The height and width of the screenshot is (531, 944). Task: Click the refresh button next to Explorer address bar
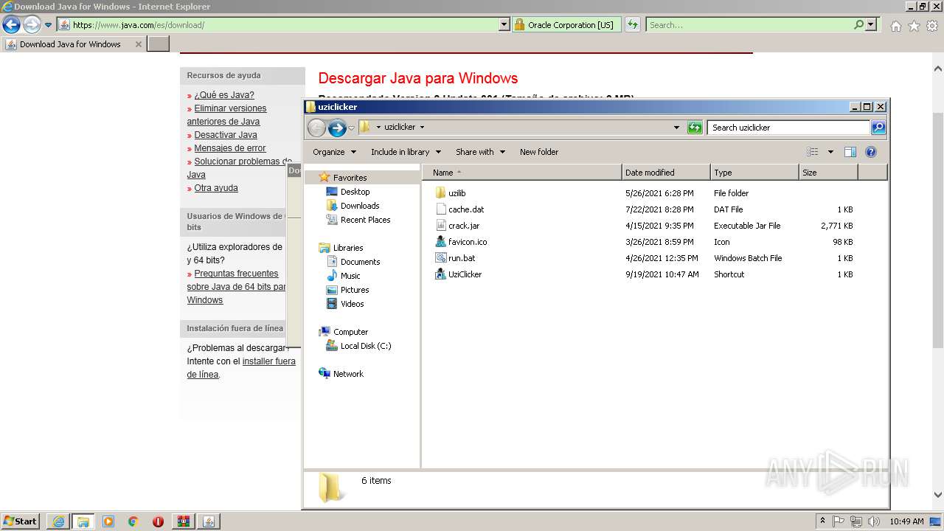tap(695, 128)
